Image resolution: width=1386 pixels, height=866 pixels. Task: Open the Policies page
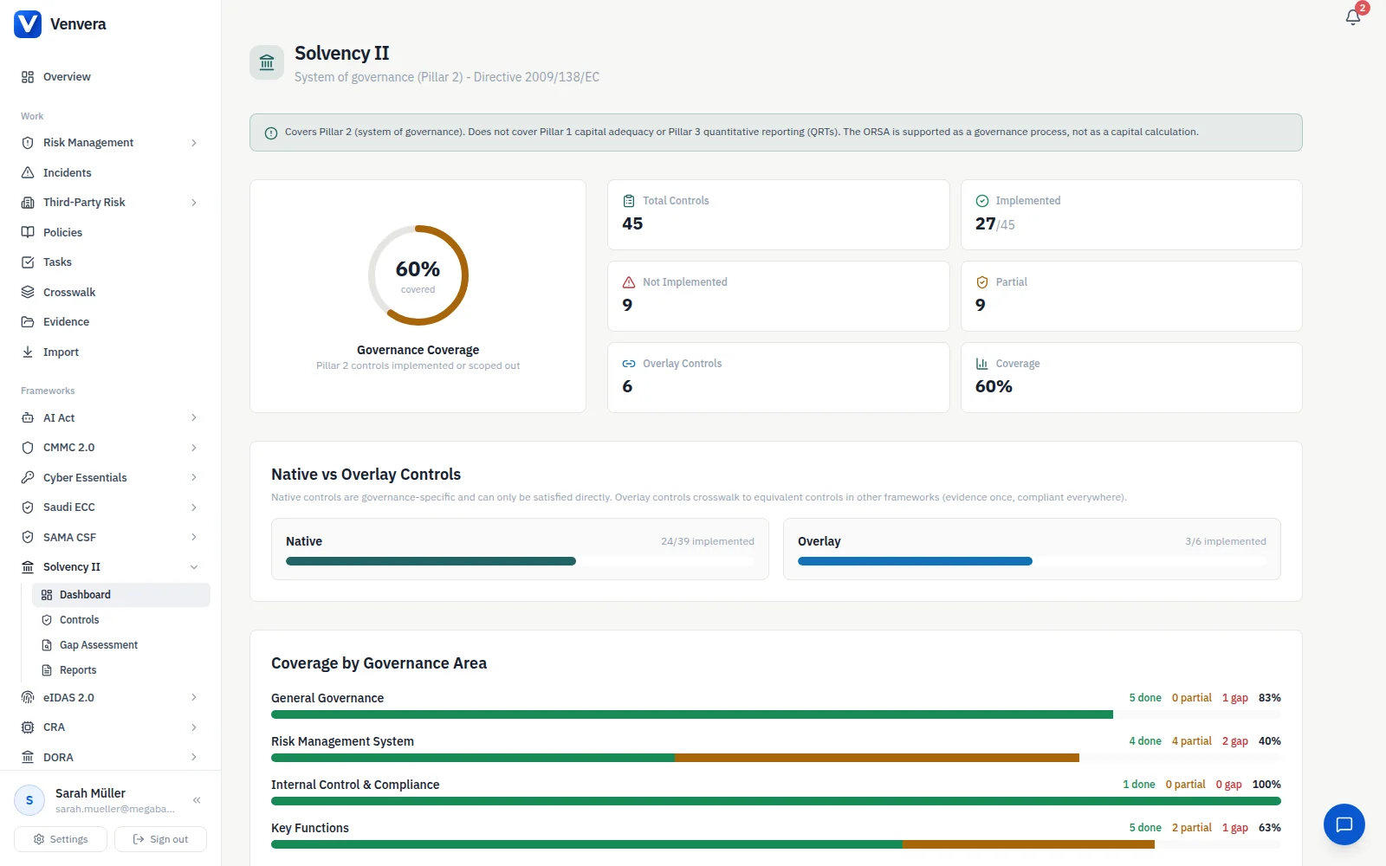pyautogui.click(x=110, y=232)
